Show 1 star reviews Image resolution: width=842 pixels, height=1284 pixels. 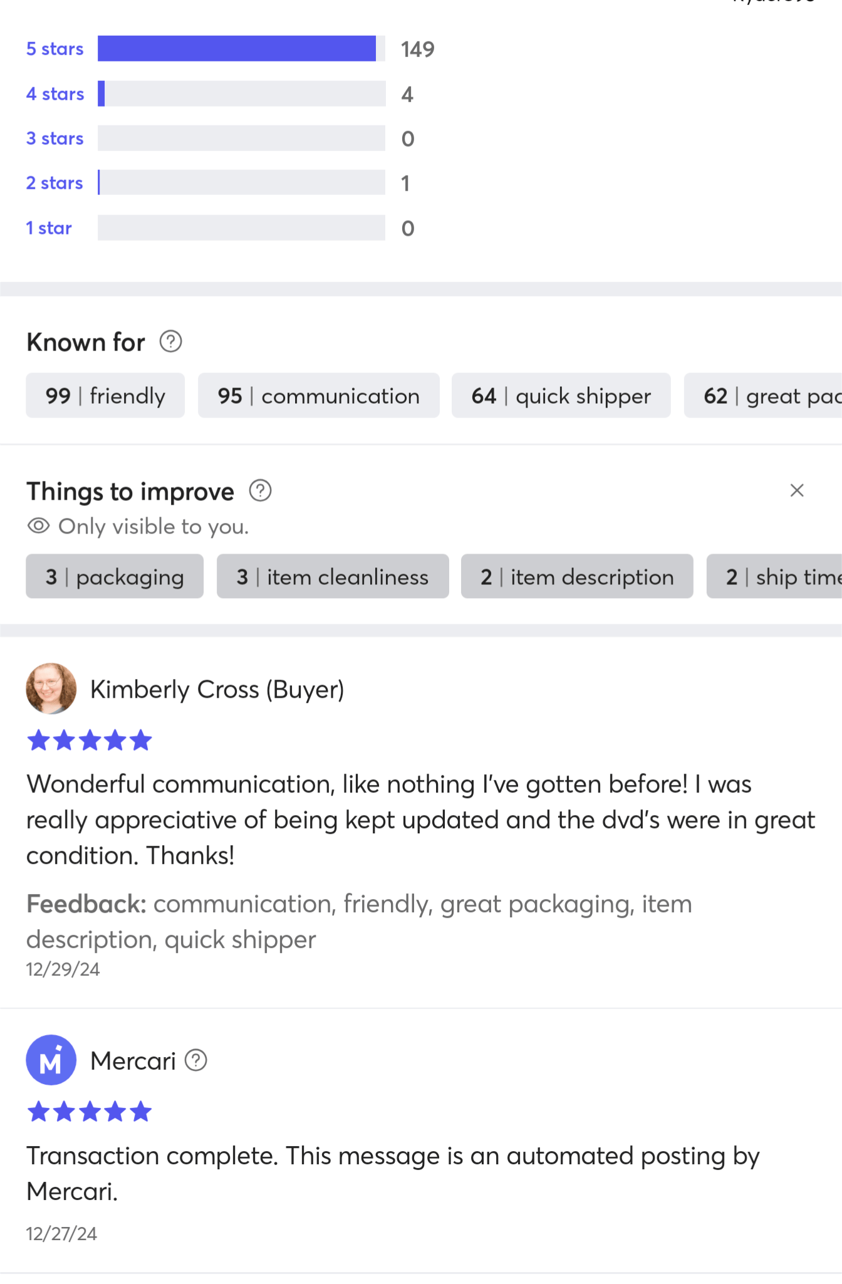tap(49, 228)
